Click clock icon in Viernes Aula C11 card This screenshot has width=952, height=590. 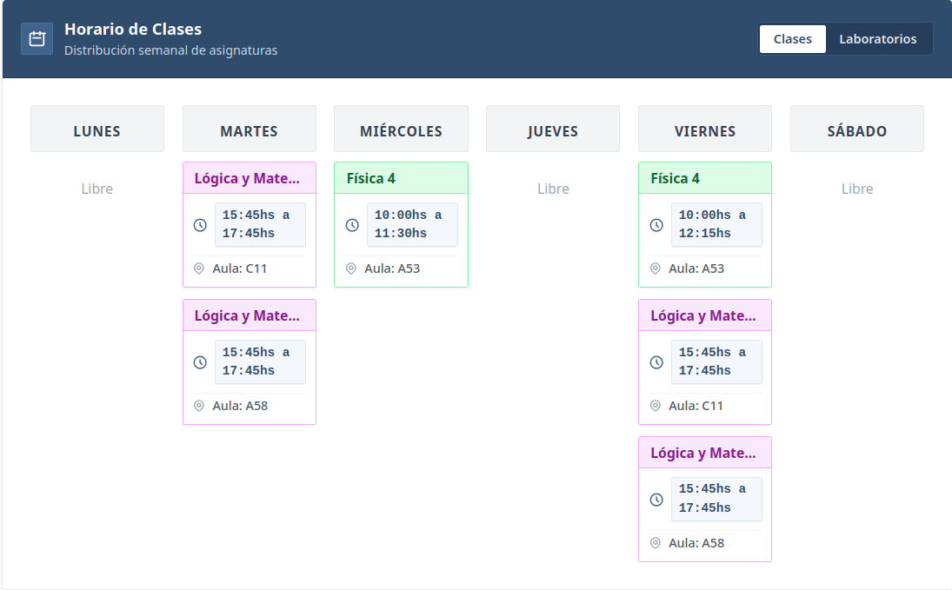click(656, 362)
